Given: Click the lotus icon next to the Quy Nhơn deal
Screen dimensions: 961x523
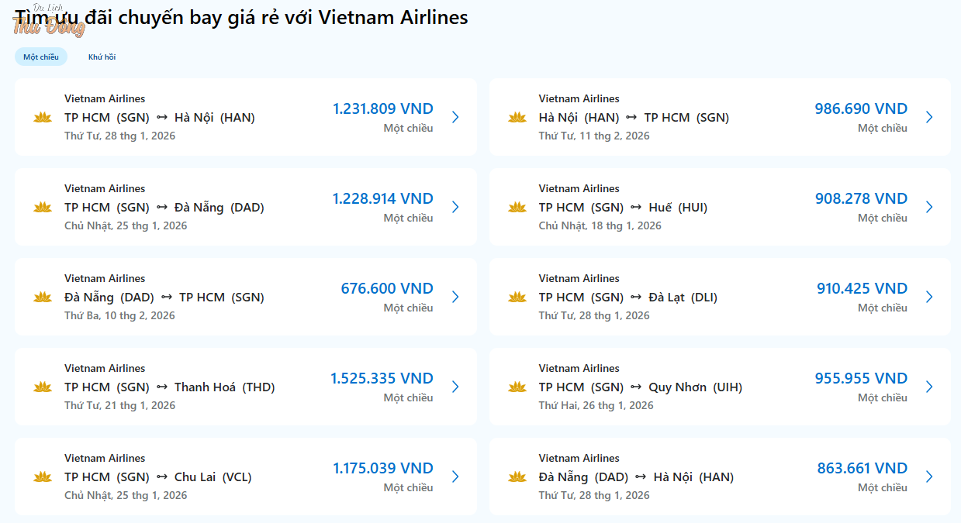Looking at the screenshot, I should pyautogui.click(x=517, y=387).
